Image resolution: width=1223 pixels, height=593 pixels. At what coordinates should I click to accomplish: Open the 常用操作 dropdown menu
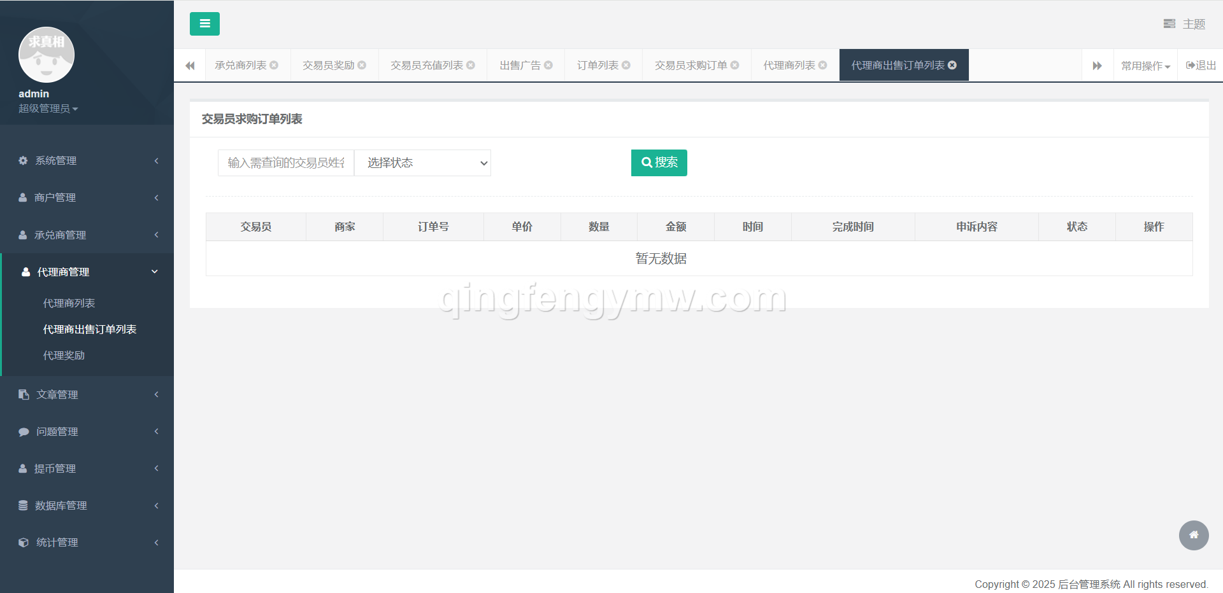pyautogui.click(x=1145, y=66)
